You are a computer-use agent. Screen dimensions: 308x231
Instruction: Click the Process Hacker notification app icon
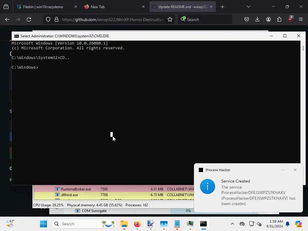click(x=201, y=170)
